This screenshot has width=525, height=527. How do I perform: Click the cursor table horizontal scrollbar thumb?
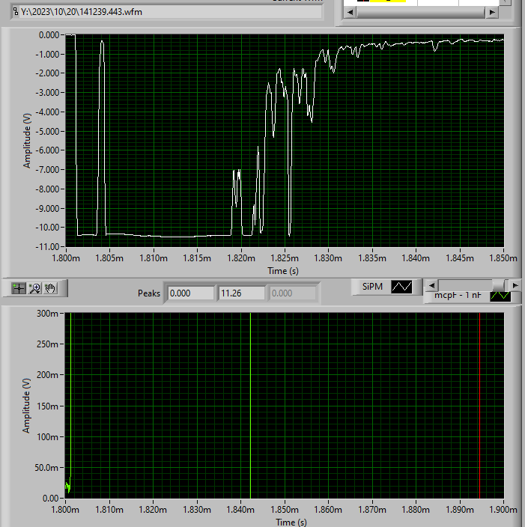(x=420, y=13)
